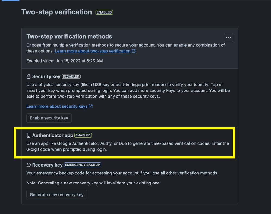The image size is (271, 214).
Task: Click the phone icon beside Authenticator app
Action: pos(29,135)
